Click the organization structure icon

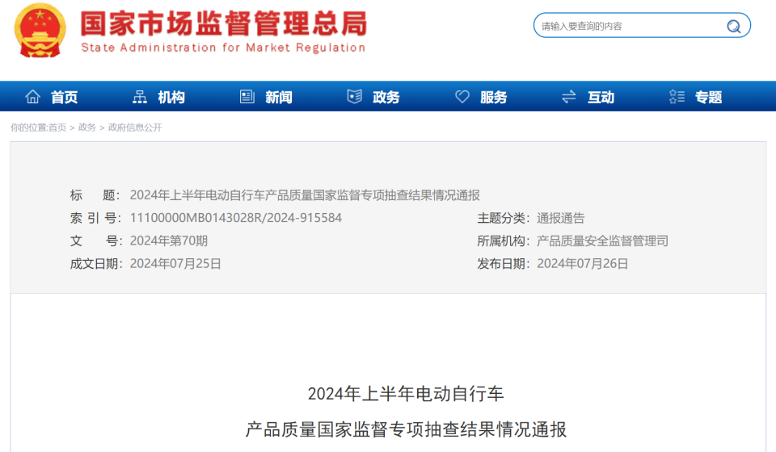(140, 97)
